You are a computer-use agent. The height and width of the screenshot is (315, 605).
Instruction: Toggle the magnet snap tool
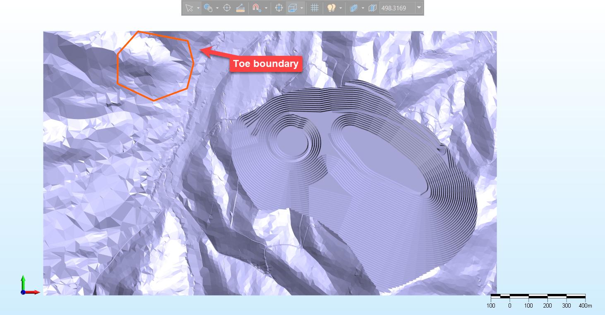pos(257,8)
